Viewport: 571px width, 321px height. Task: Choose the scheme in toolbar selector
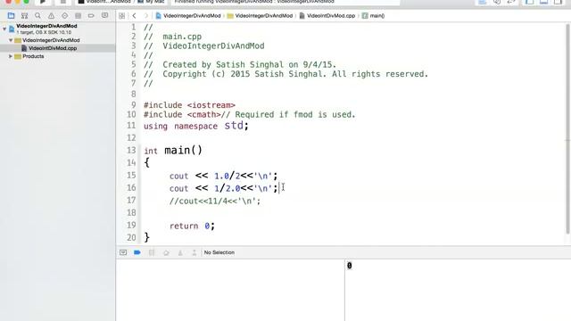[x=105, y=2]
